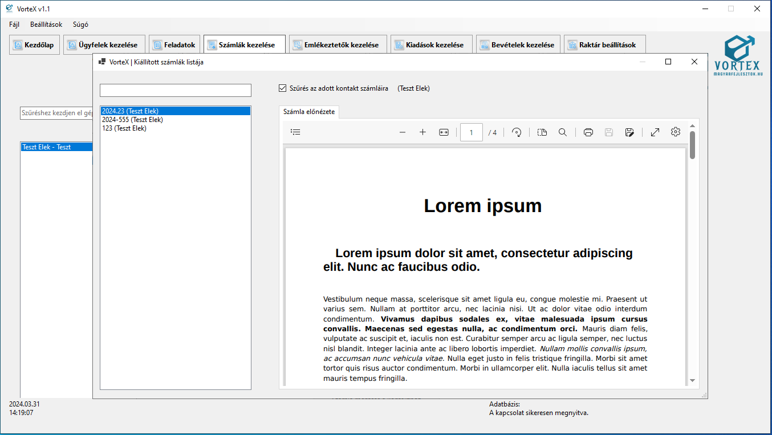
Task: Rotate the PDF preview page
Action: pyautogui.click(x=517, y=132)
